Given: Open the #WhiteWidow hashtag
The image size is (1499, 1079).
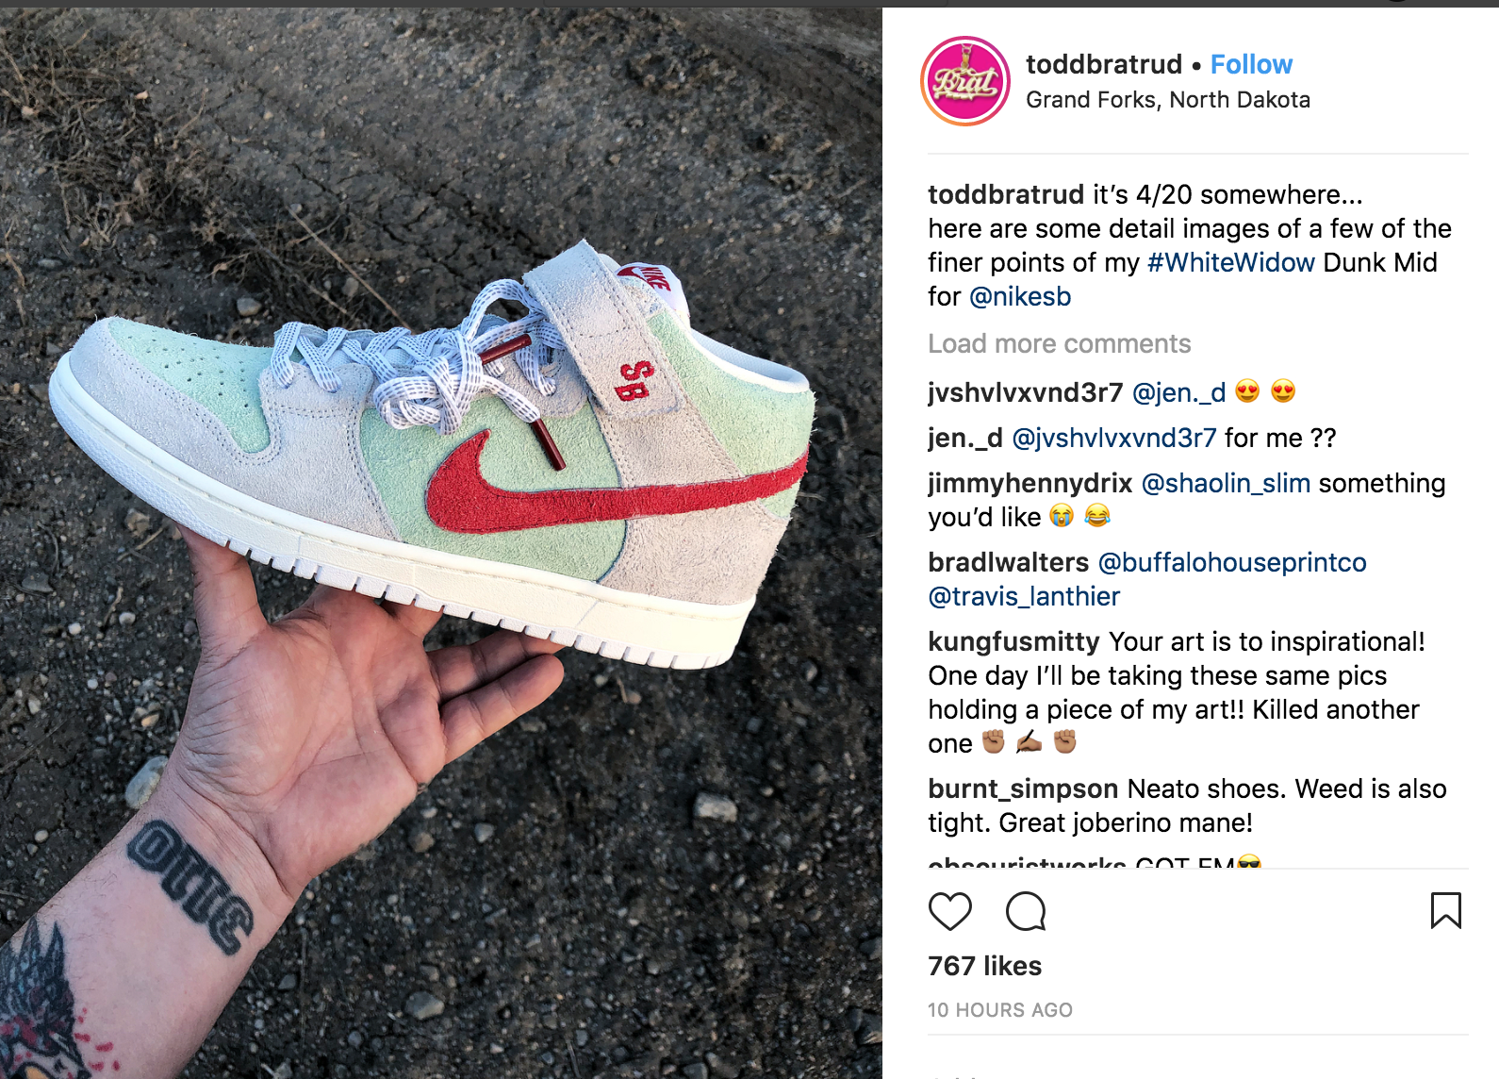Looking at the screenshot, I should pos(1231,262).
